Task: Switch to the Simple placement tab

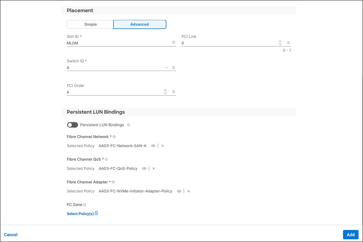Action: tap(90, 24)
